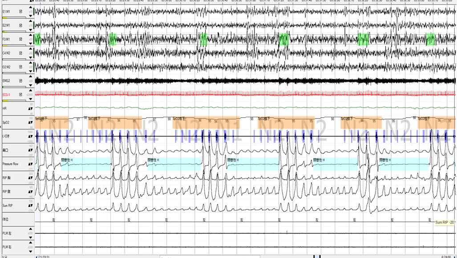The width and height of the screenshot is (457, 258).
Task: Select the C4:M2 channel label
Action: click(x=7, y=53)
